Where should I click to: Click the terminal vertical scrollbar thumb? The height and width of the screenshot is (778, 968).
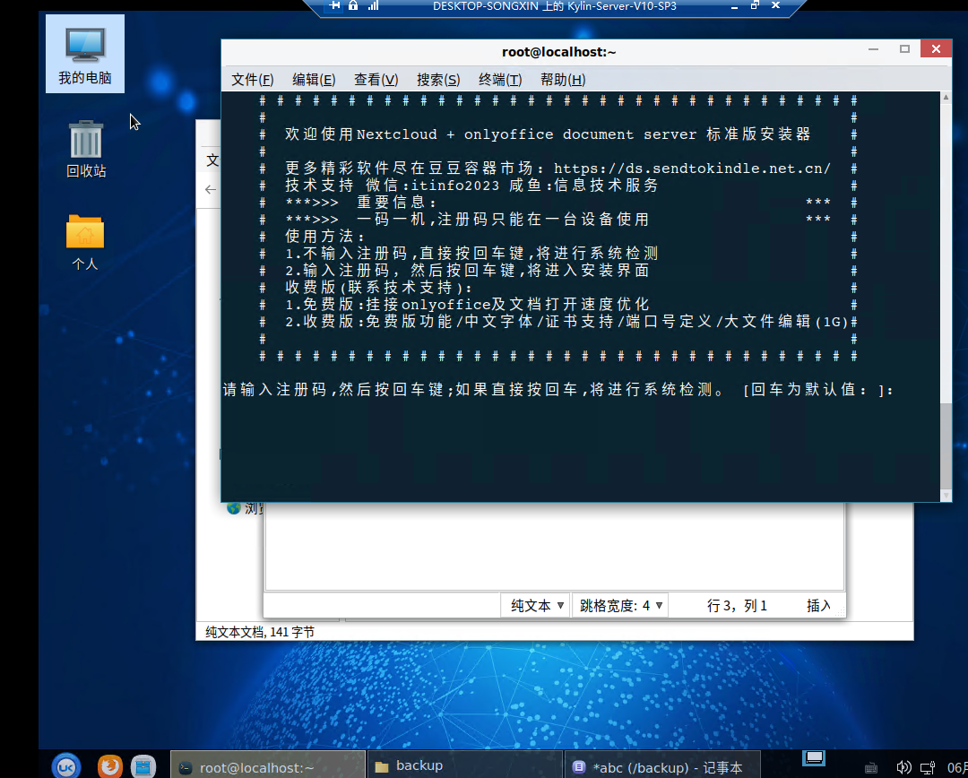pyautogui.click(x=946, y=445)
